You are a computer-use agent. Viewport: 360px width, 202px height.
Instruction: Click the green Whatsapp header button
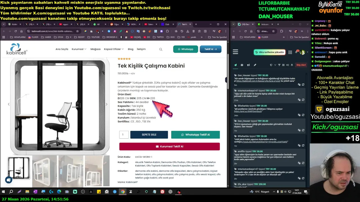[x=186, y=49]
